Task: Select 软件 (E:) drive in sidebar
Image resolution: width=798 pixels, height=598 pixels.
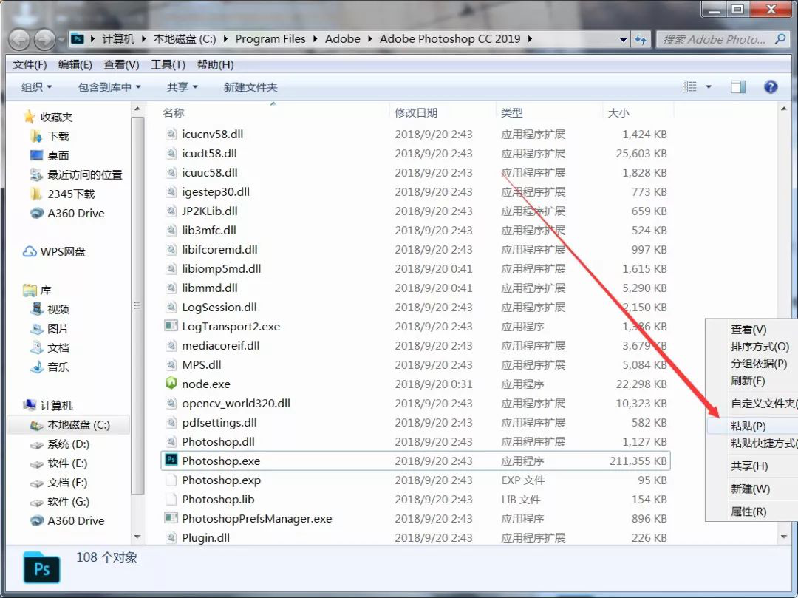Action: pos(67,463)
